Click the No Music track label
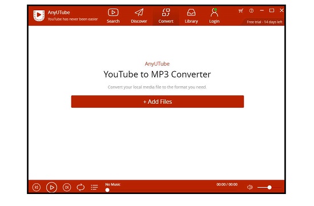Image resolution: width=314 pixels, height=206 pixels. [112, 184]
